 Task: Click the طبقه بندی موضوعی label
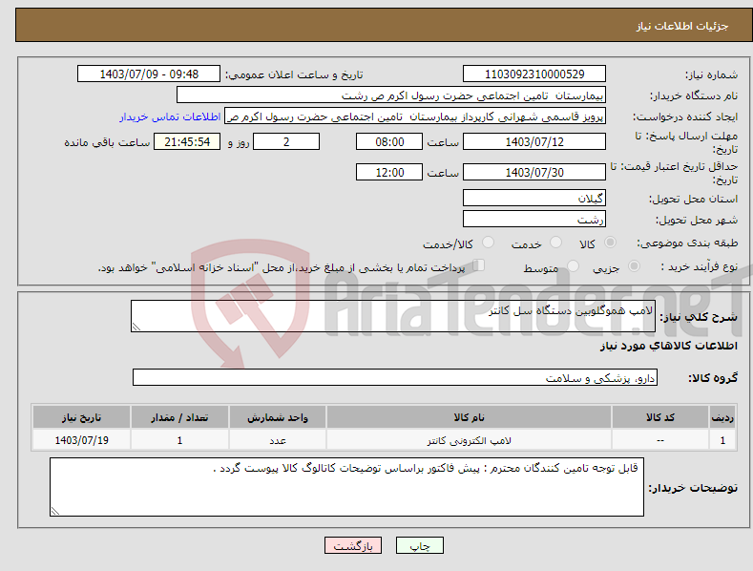[x=687, y=243]
